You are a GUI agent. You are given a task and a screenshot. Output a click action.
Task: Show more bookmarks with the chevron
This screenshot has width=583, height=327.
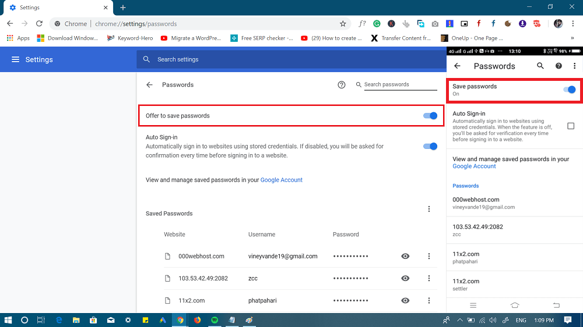573,38
